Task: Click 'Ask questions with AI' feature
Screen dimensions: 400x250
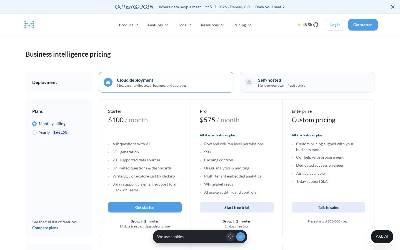Action: [x=131, y=144]
